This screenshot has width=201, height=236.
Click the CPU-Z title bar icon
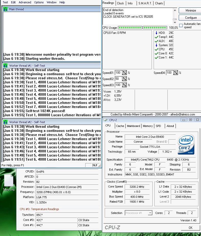click(105, 120)
